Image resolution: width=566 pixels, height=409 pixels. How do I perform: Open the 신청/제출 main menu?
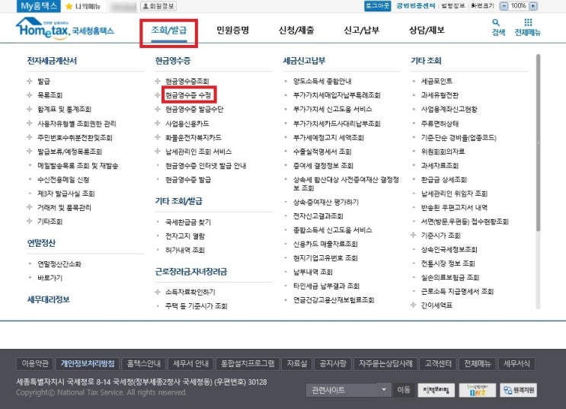[296, 30]
